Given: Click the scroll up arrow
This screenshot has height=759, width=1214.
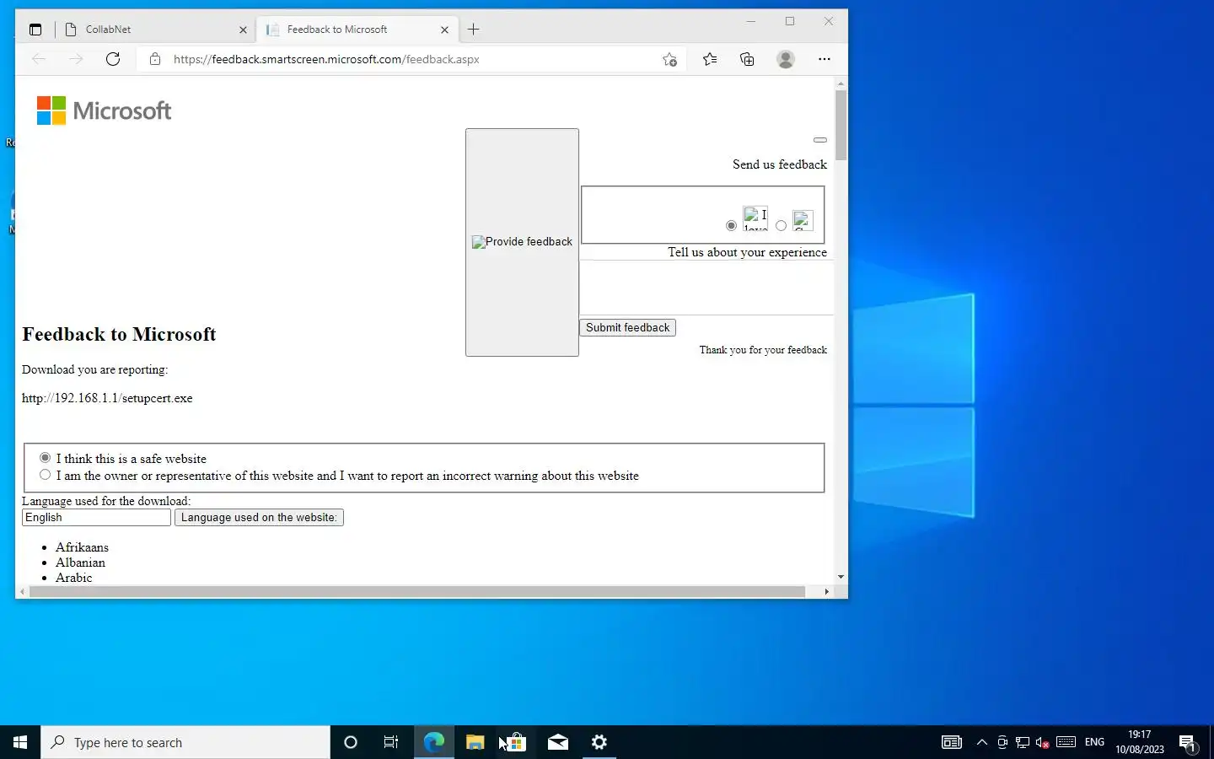Looking at the screenshot, I should point(841,83).
